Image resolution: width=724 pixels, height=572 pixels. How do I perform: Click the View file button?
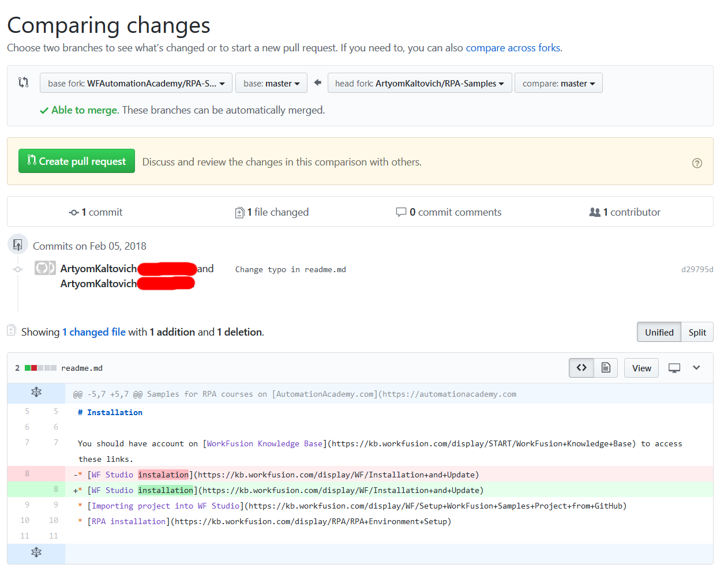[x=642, y=368]
